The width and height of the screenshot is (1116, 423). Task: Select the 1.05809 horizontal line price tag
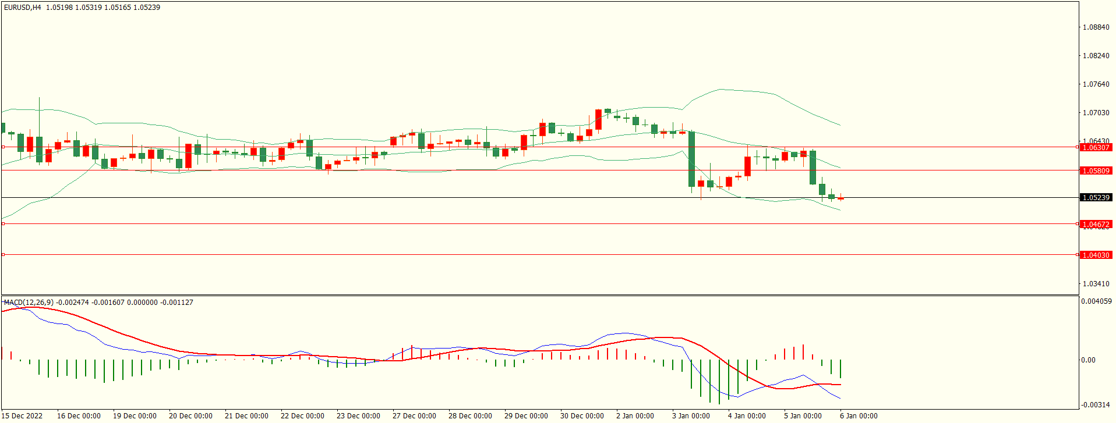click(x=1096, y=171)
